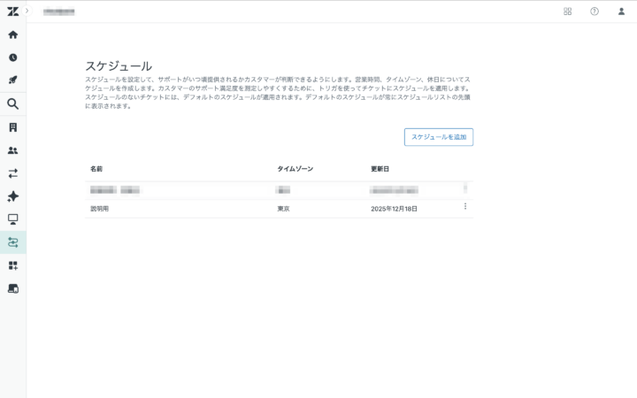Viewport: 637px width, 398px height.
Task: Go to Home via the house icon
Action: (12, 34)
